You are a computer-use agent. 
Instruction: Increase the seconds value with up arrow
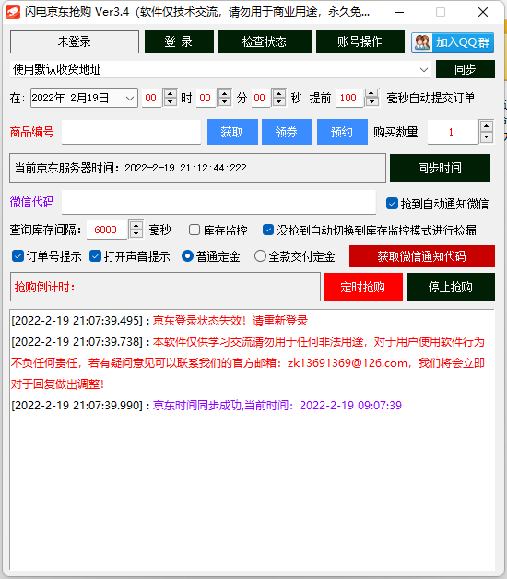tap(279, 94)
